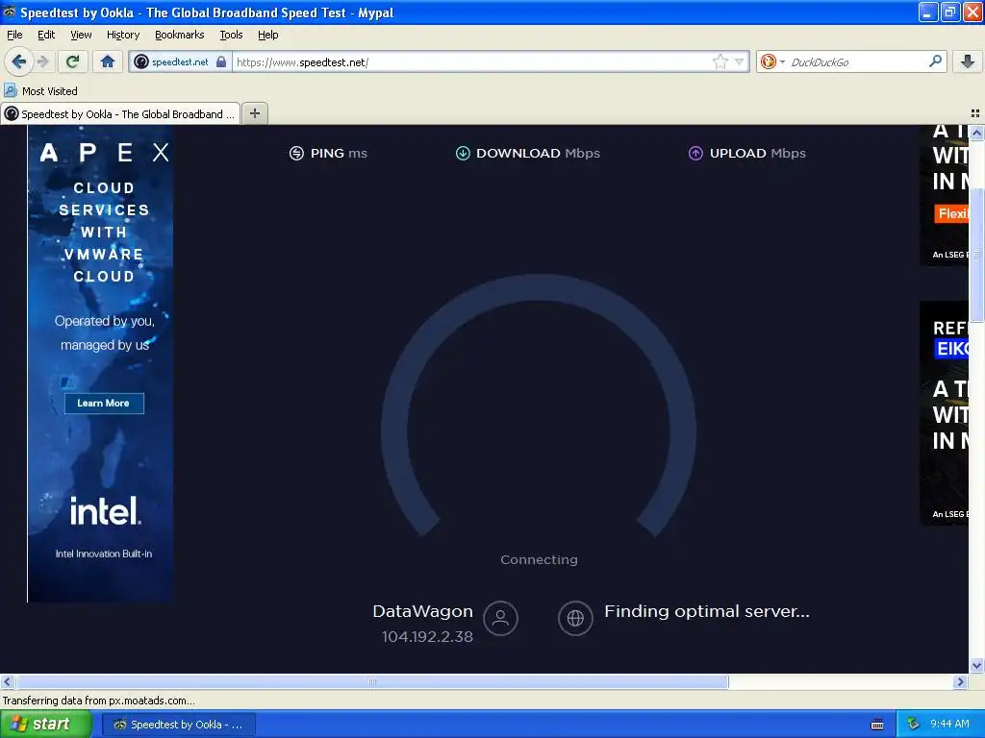Open the Edit menu
The width and height of the screenshot is (985, 738).
pyautogui.click(x=46, y=35)
